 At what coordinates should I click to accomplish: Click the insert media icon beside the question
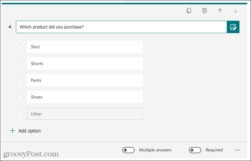[233, 27]
